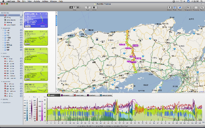
Task: Collapse the LOCATION section in sidebar
Action: click(2, 28)
